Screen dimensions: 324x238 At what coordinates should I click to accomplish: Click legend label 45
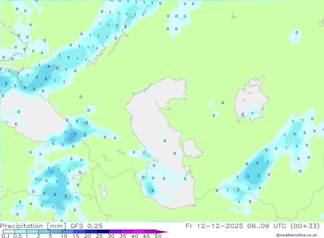[146, 236]
